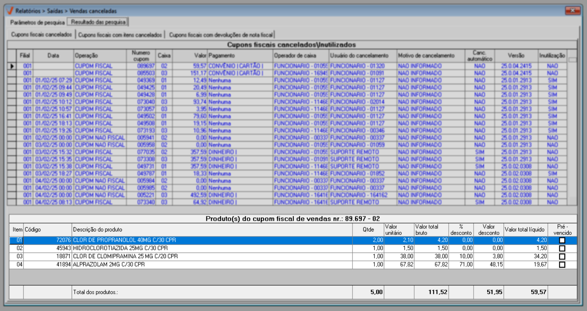Screen dimensions: 587x311
Task: Sort coupons by the Data column header
Action: coord(53,55)
